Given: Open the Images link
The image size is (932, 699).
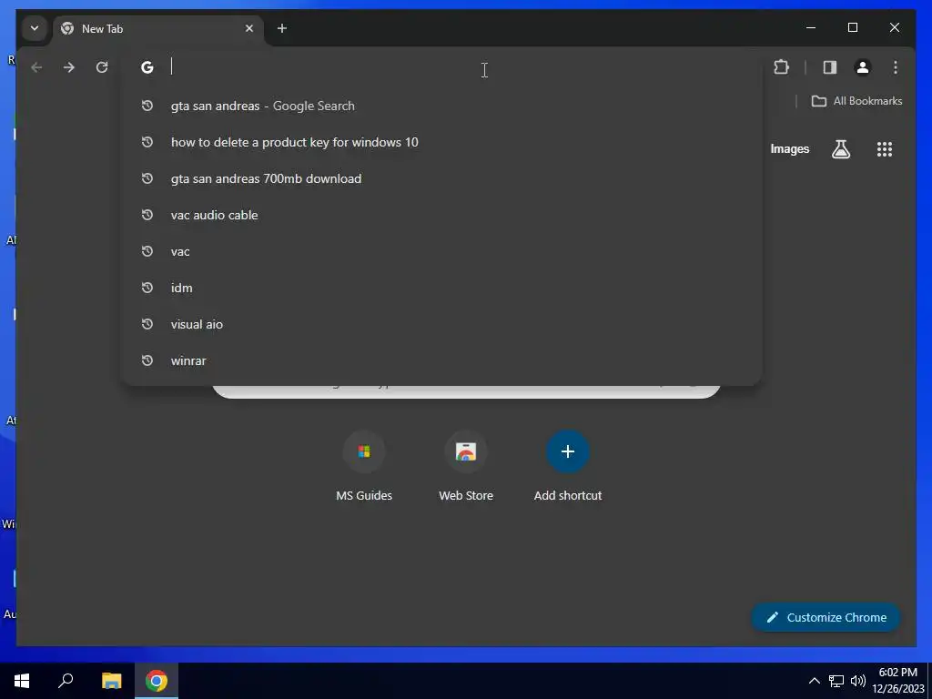Looking at the screenshot, I should click(x=789, y=149).
